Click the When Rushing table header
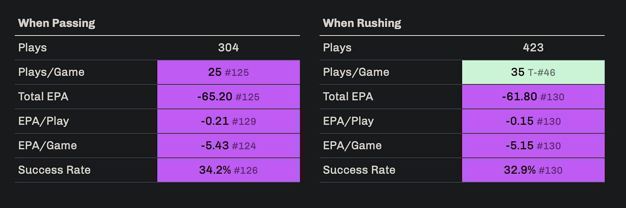 click(x=362, y=23)
